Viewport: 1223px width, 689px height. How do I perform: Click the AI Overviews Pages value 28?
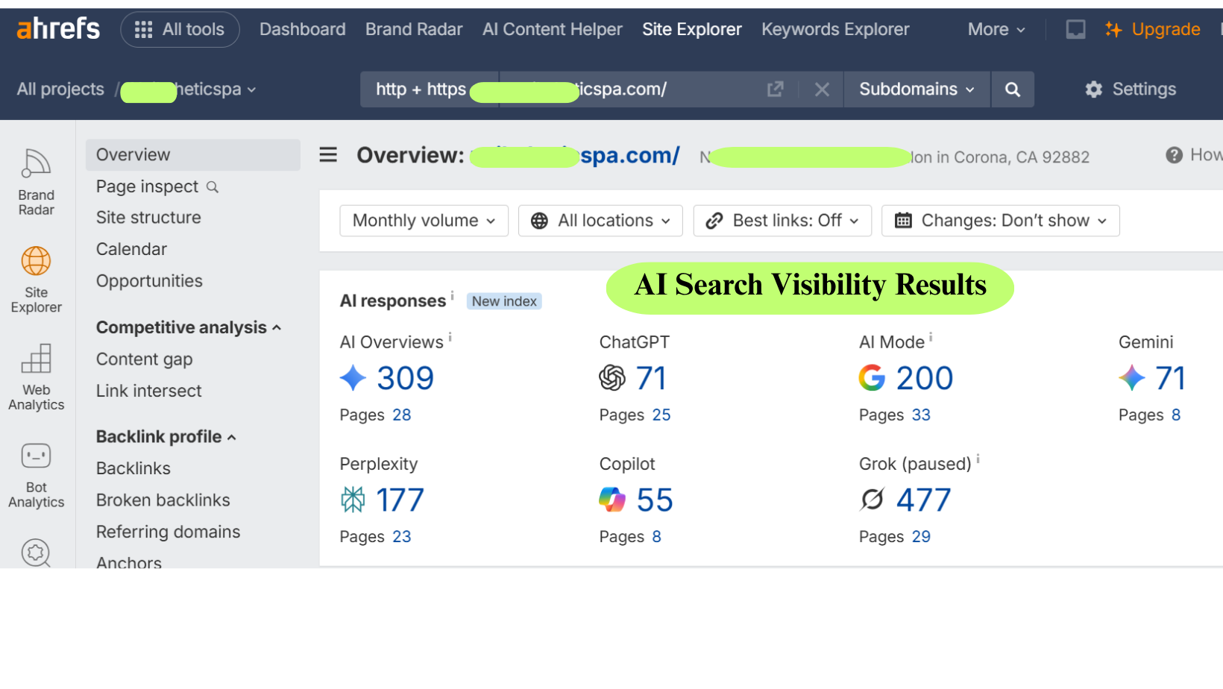coord(402,415)
